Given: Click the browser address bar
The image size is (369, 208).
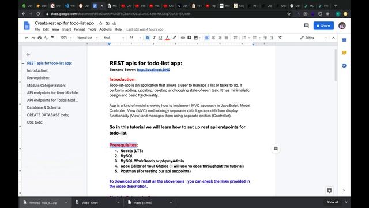Looking at the screenshot, I should click(165, 14).
